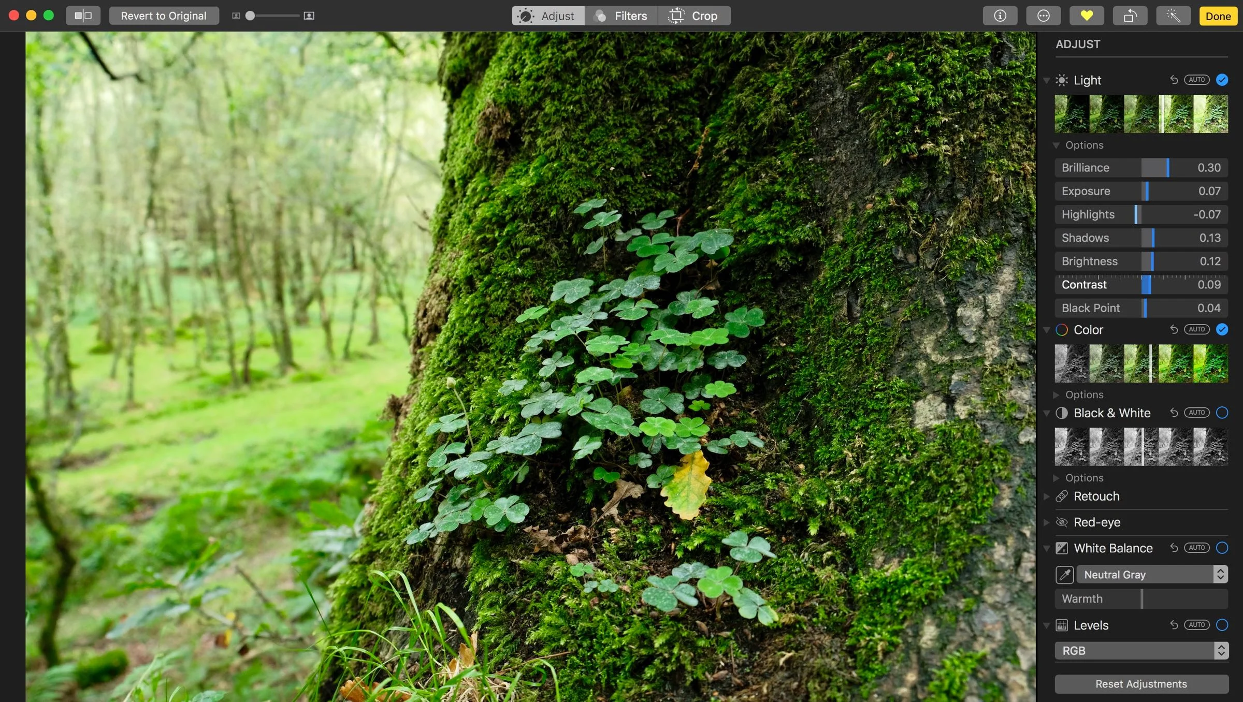Open the Neutral Gray dropdown
1243x702 pixels.
tap(1152, 575)
